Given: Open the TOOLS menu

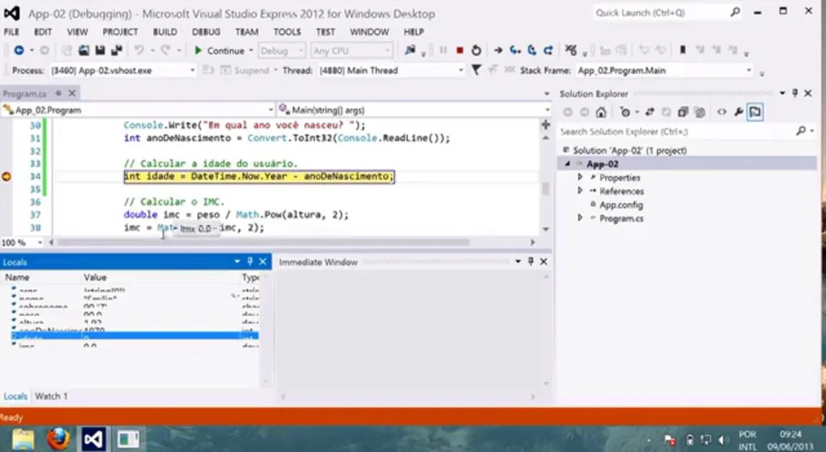Looking at the screenshot, I should coord(287,32).
